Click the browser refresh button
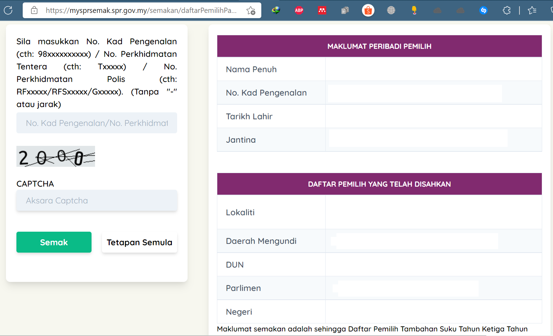 click(x=8, y=10)
